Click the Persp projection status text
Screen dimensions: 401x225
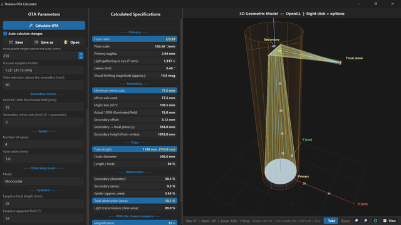(246, 221)
